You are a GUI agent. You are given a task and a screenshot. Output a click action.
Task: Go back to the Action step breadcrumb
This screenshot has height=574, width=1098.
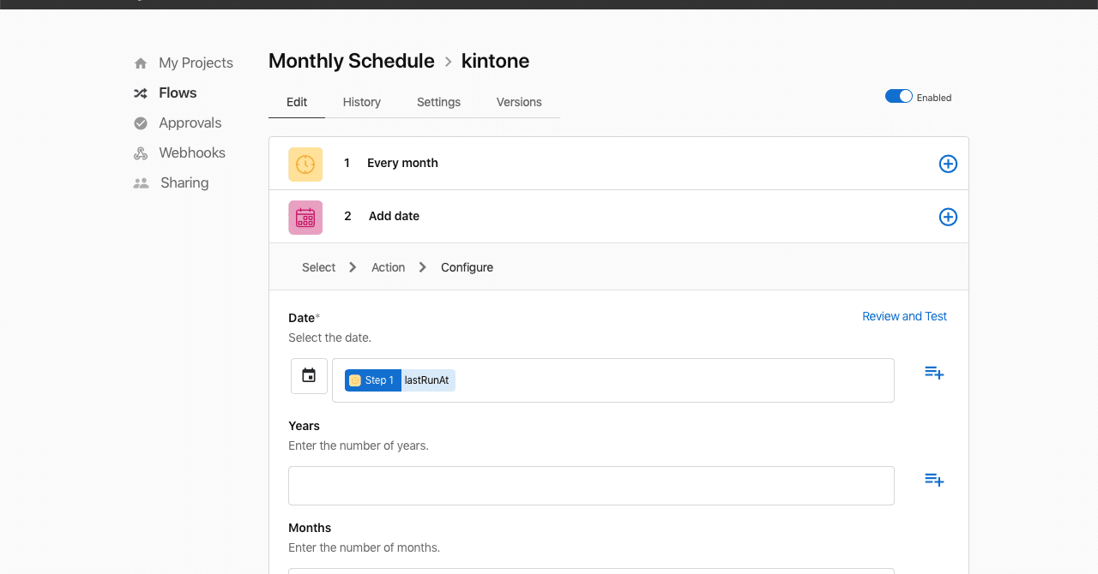tap(388, 267)
